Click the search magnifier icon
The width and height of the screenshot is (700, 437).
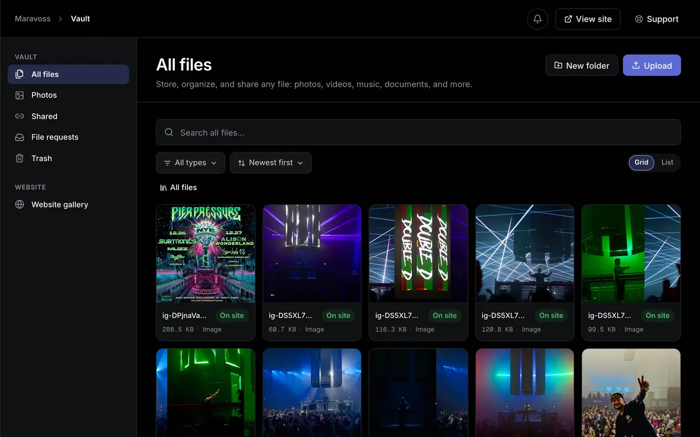coord(170,132)
